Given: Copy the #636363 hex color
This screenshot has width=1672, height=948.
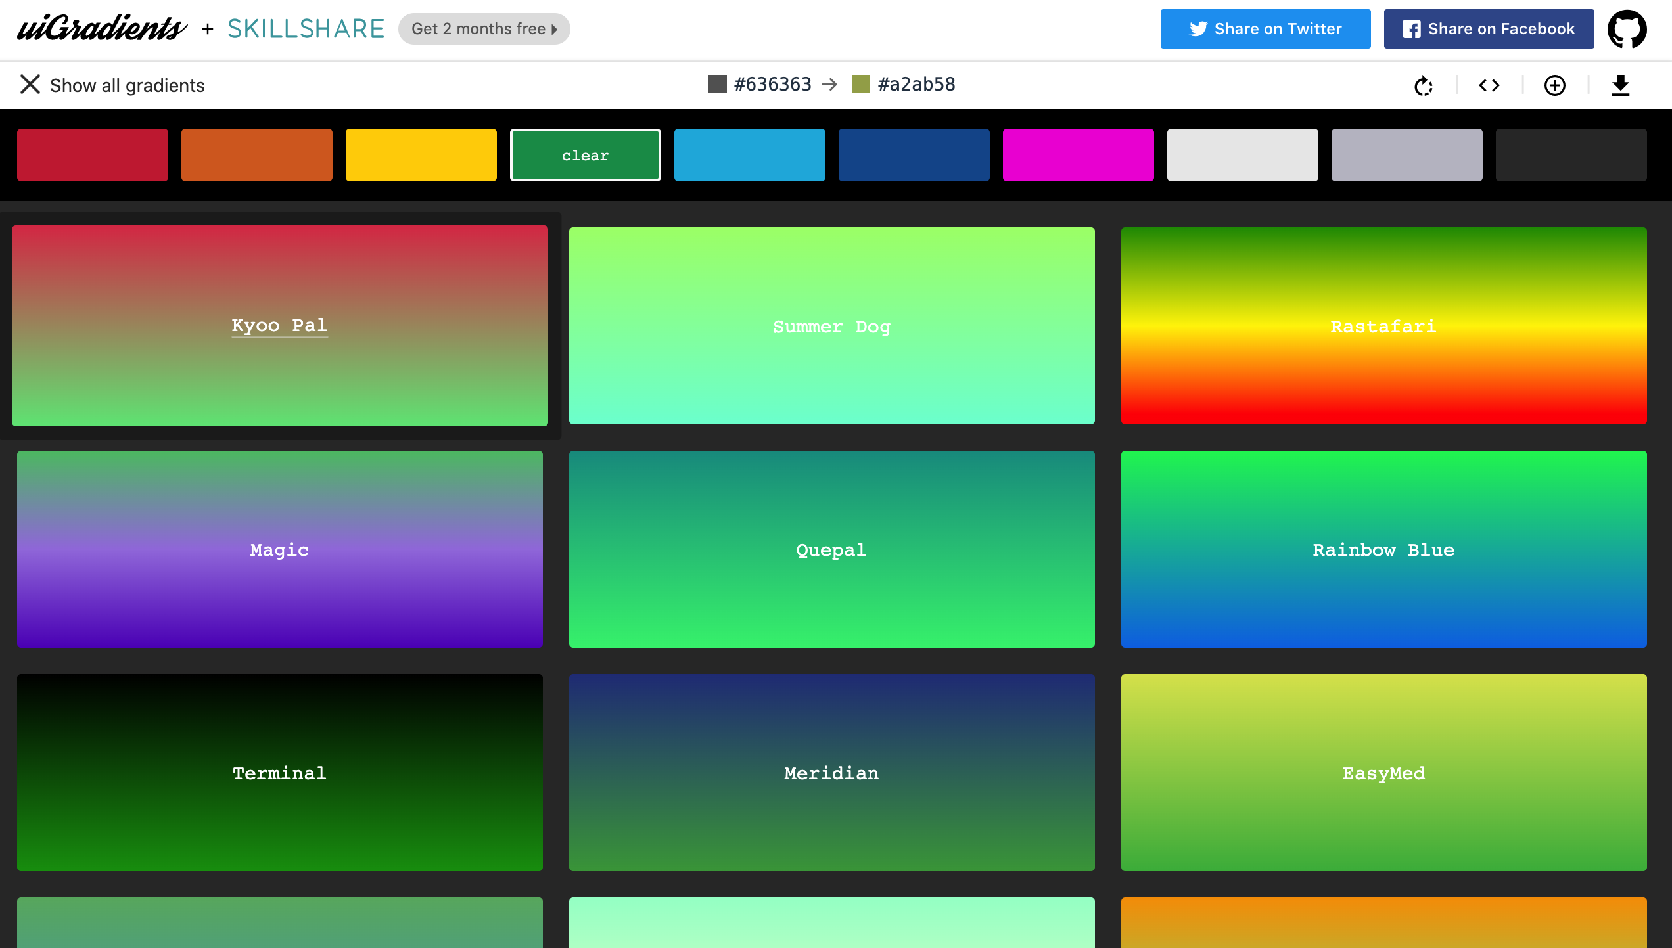Looking at the screenshot, I should (773, 84).
